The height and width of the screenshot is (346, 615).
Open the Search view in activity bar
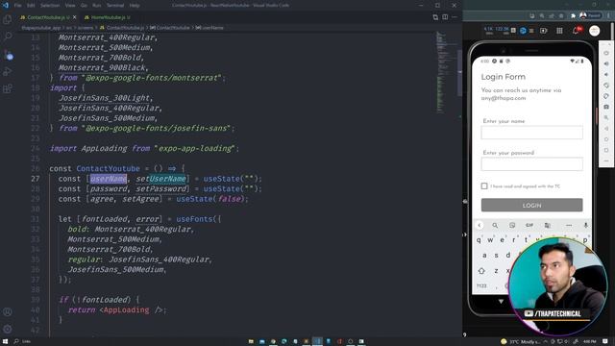click(x=8, y=37)
